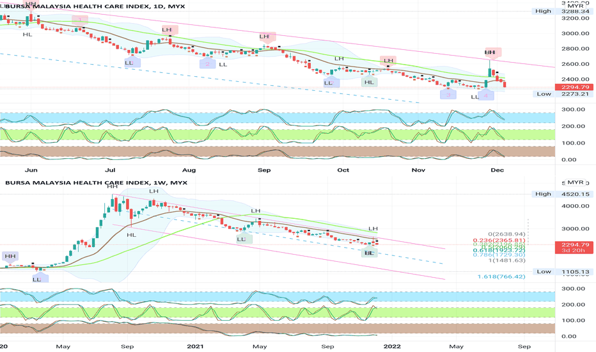Image resolution: width=596 pixels, height=352 pixels.
Task: Click the blue wave '4' label near December
Action: click(486, 96)
